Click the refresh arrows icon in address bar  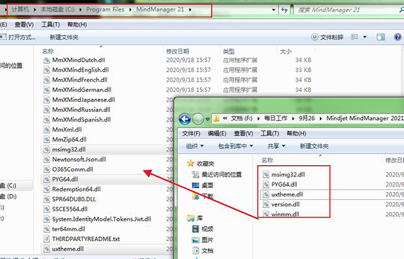pyautogui.click(x=284, y=10)
